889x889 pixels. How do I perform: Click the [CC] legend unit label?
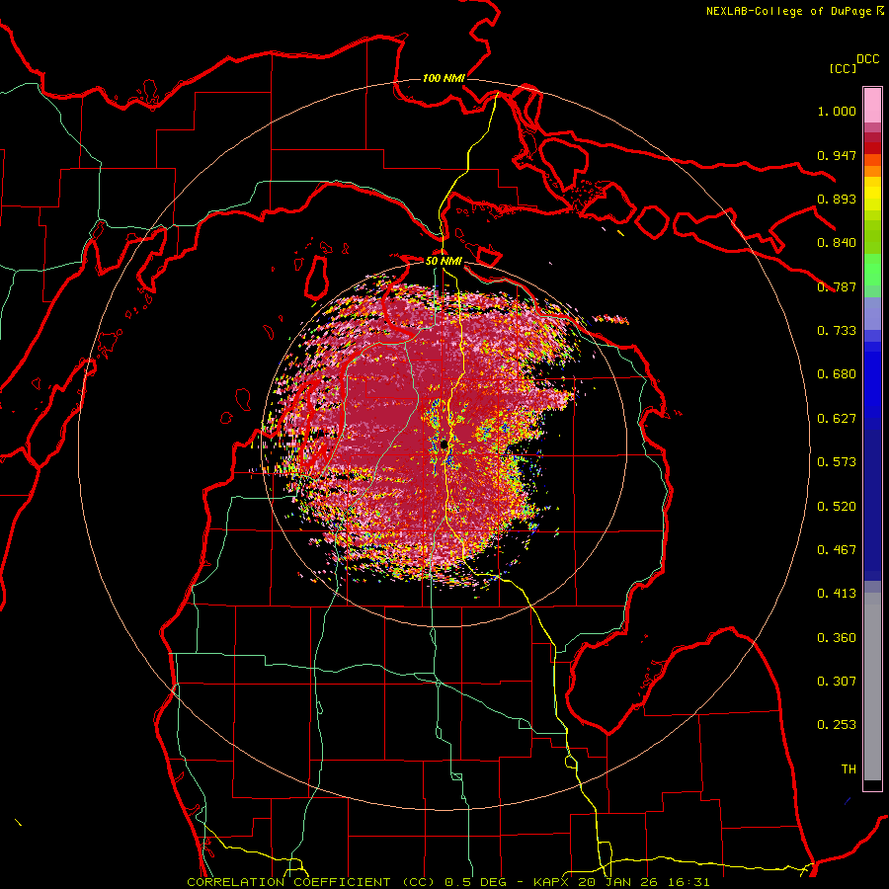tap(844, 68)
